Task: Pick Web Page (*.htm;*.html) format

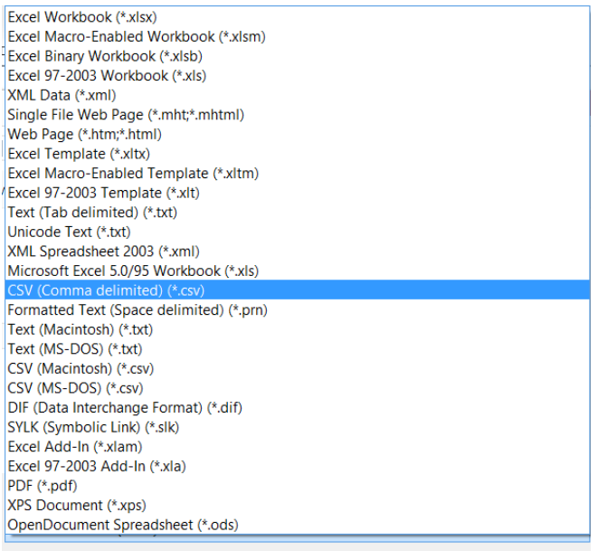Action: click(298, 134)
